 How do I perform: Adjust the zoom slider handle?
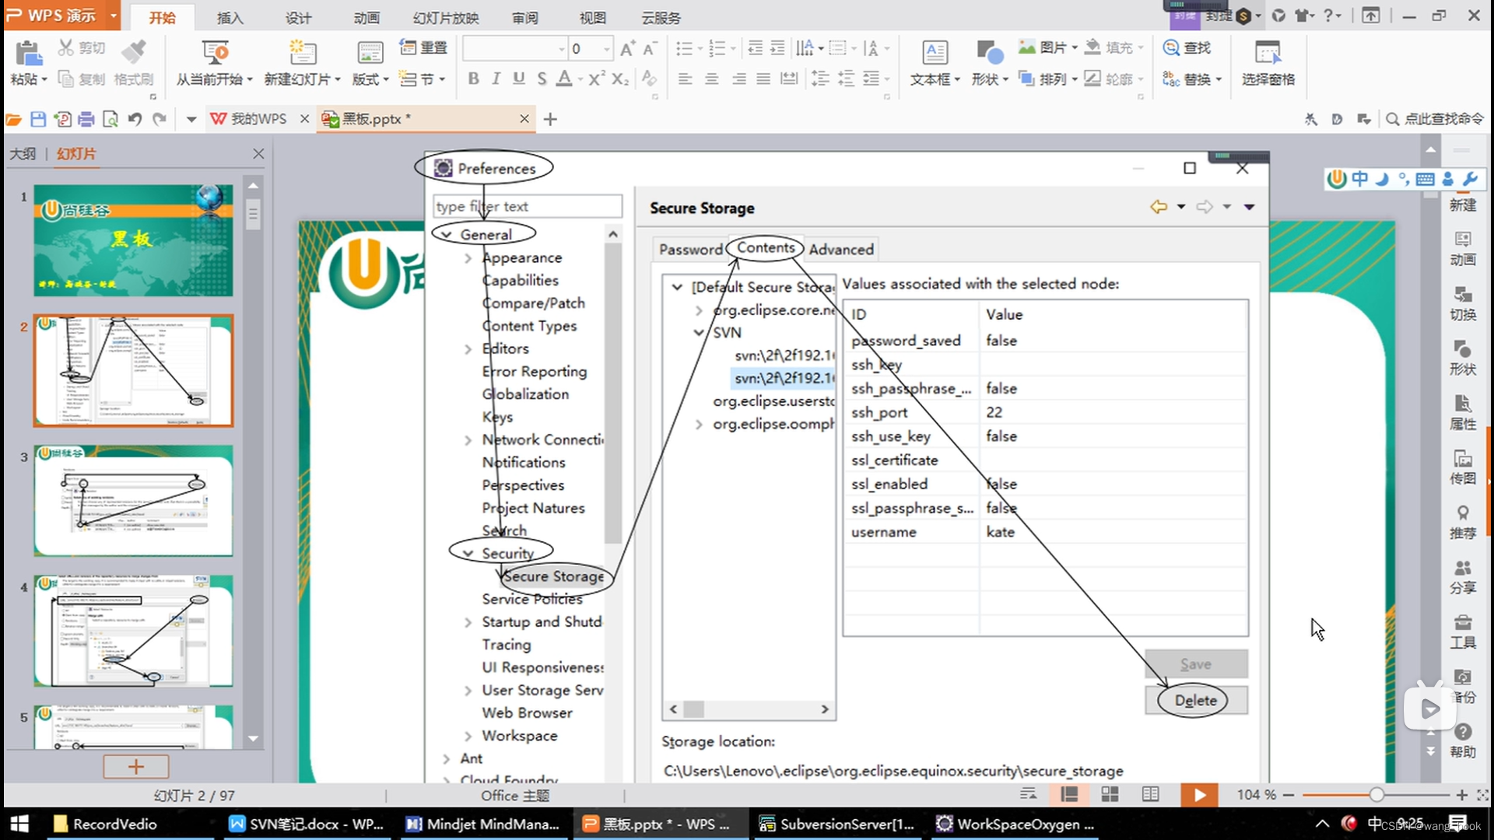coord(1377,795)
